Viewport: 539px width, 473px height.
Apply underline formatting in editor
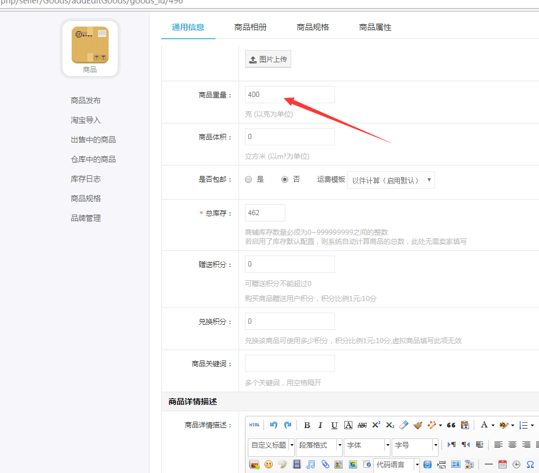click(334, 425)
